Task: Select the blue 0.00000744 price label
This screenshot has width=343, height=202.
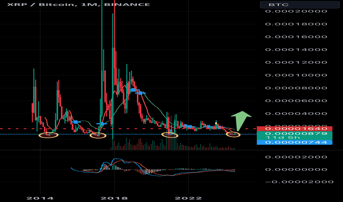Action: pyautogui.click(x=294, y=143)
